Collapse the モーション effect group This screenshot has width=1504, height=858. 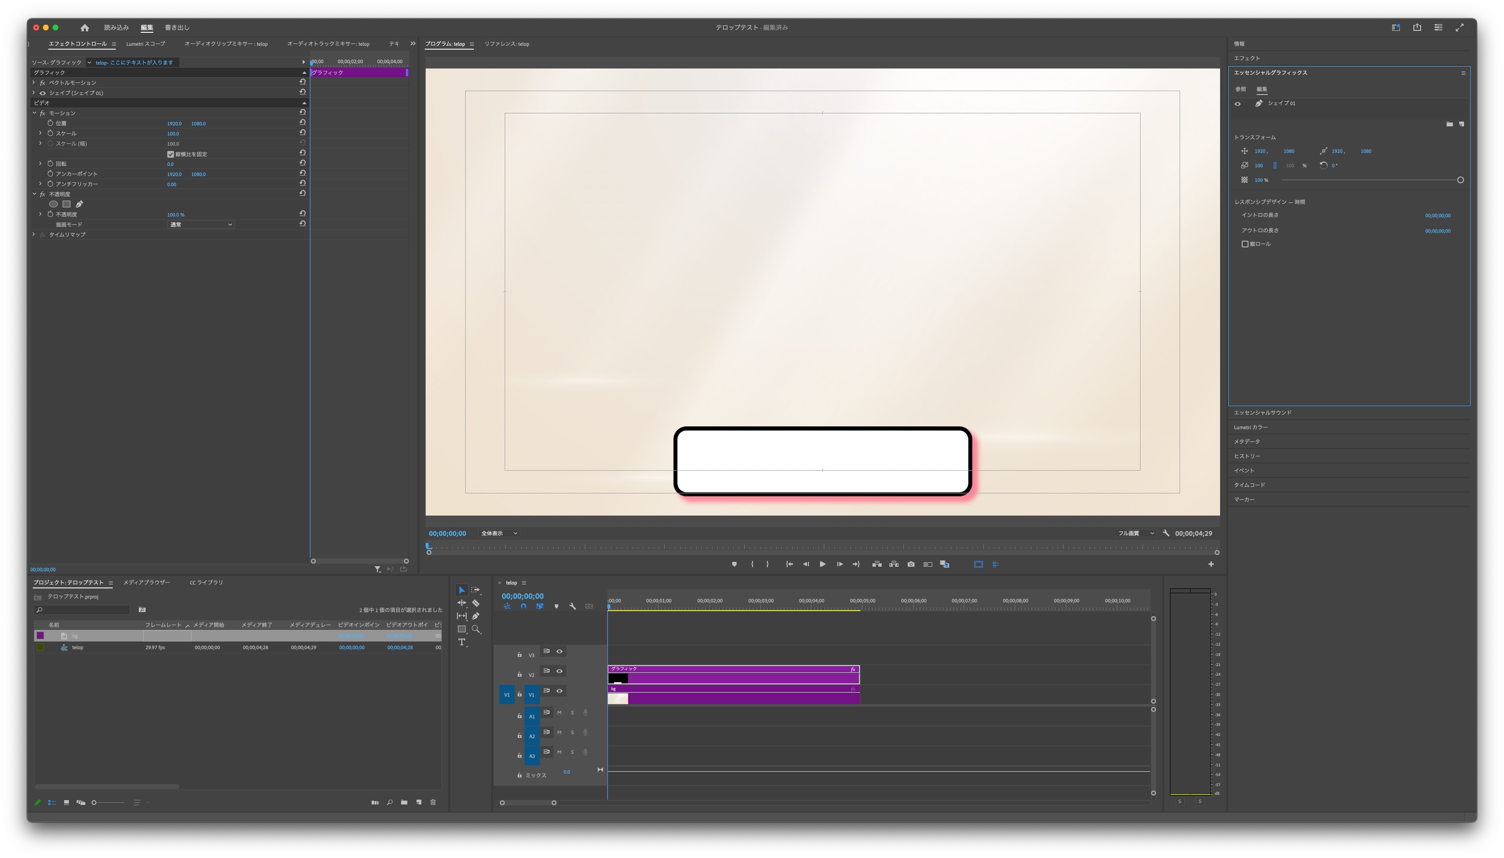coord(34,112)
